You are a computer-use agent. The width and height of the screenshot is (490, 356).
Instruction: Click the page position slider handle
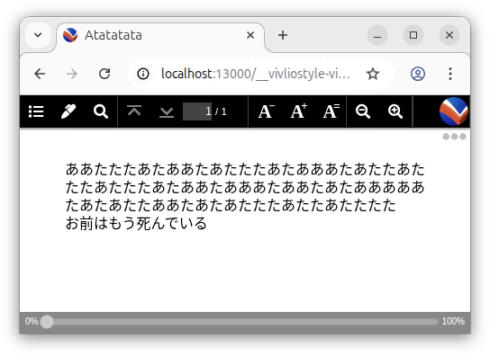coord(47,322)
